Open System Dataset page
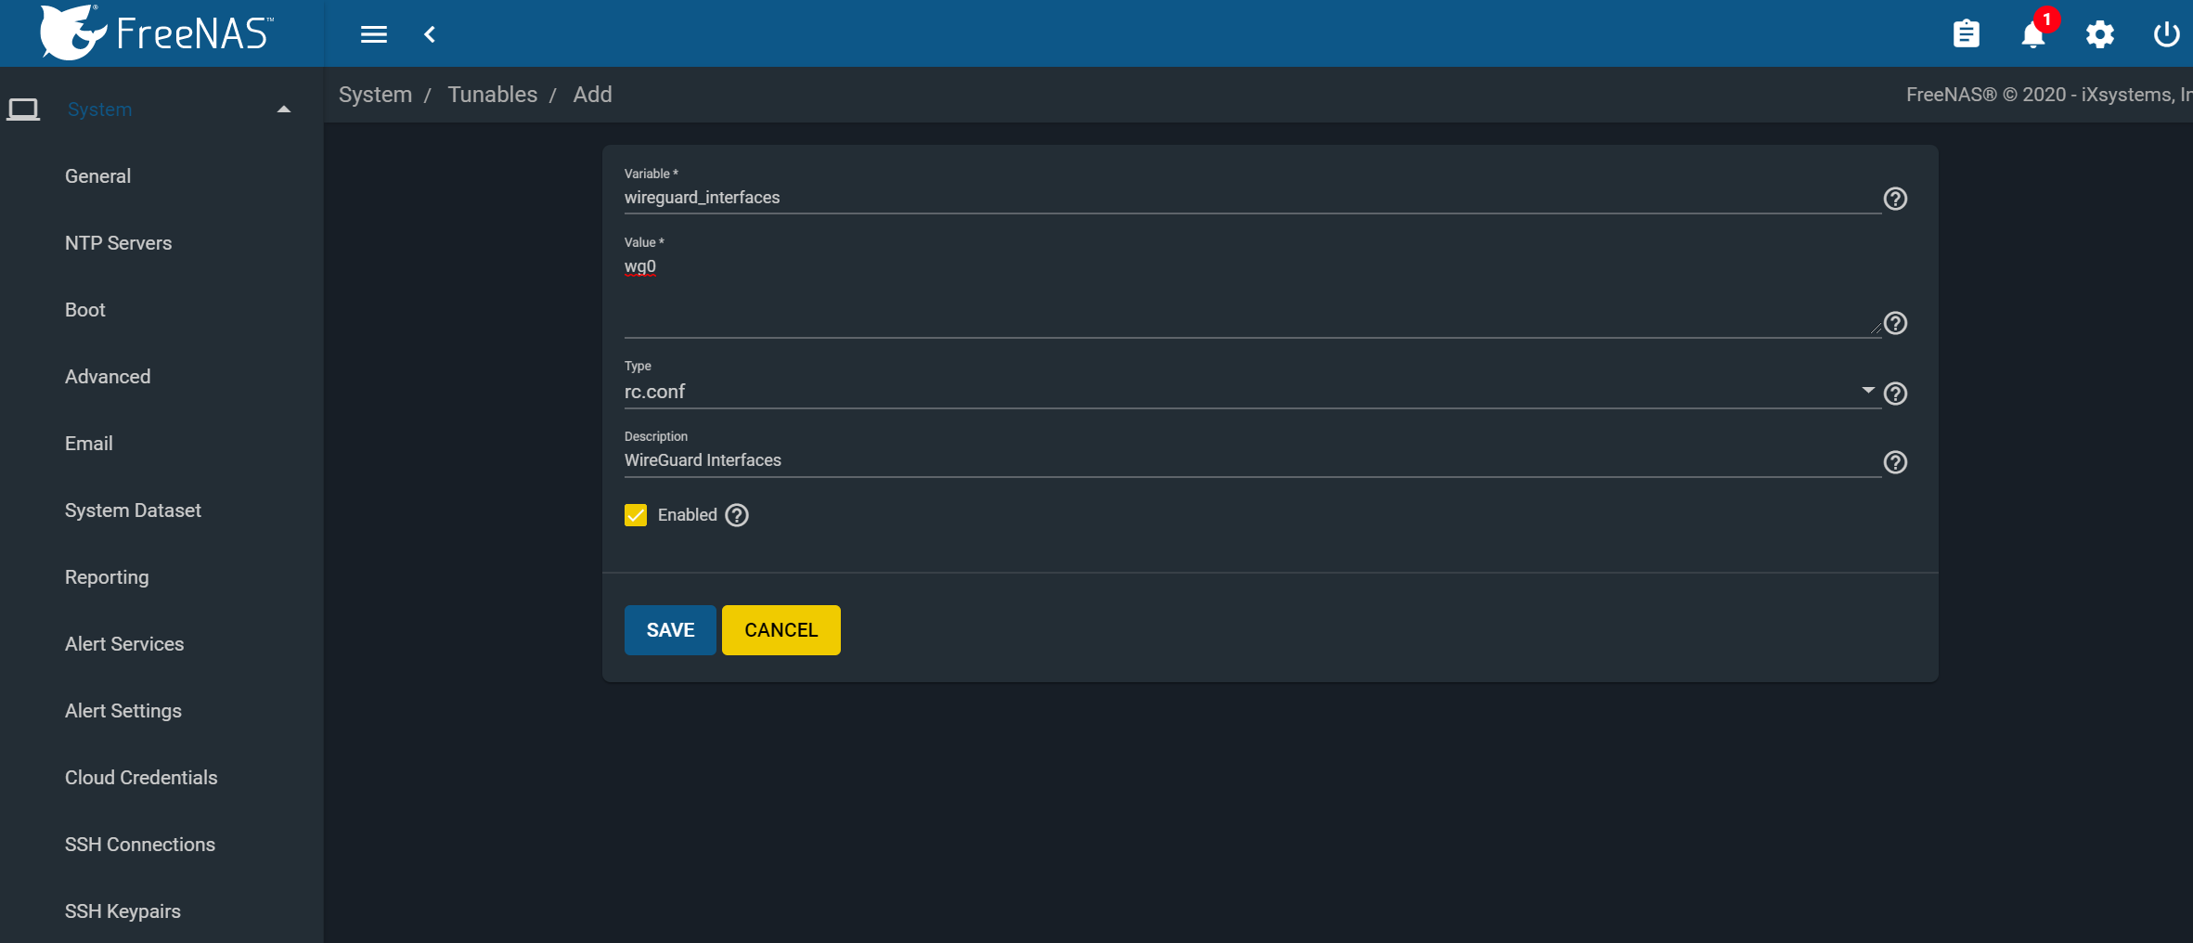The height and width of the screenshot is (943, 2193). click(x=133, y=510)
